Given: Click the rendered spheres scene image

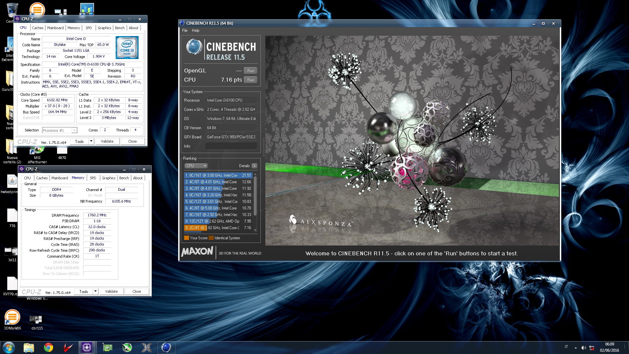Looking at the screenshot, I should 412,140.
